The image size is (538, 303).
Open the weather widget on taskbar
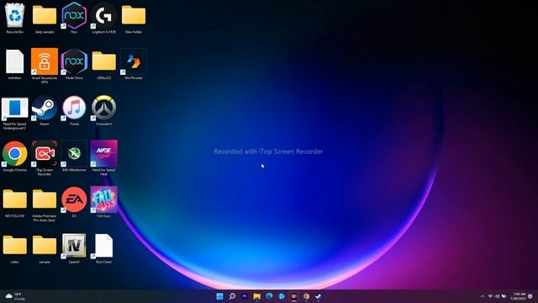click(15, 296)
